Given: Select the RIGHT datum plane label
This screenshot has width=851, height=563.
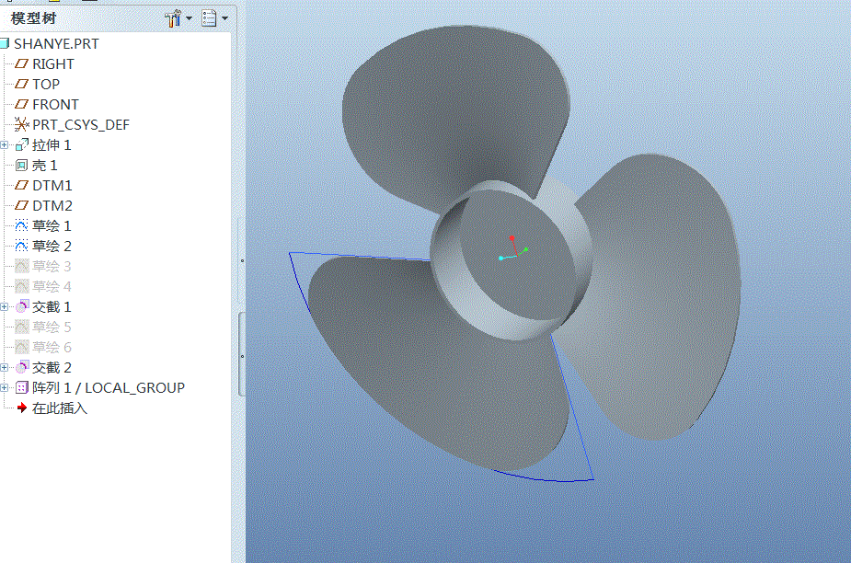Looking at the screenshot, I should point(53,64).
